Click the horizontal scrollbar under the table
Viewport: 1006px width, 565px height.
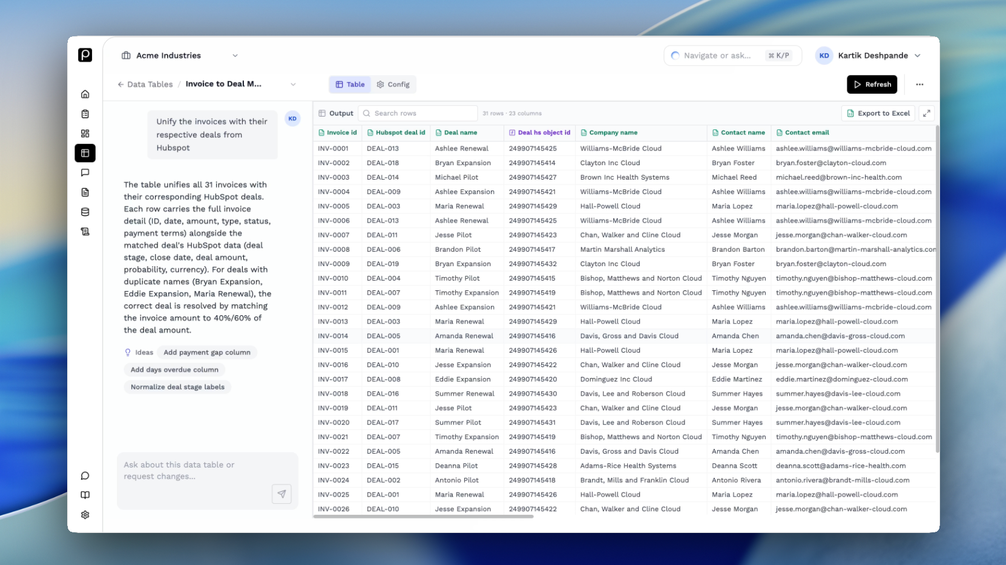point(423,517)
